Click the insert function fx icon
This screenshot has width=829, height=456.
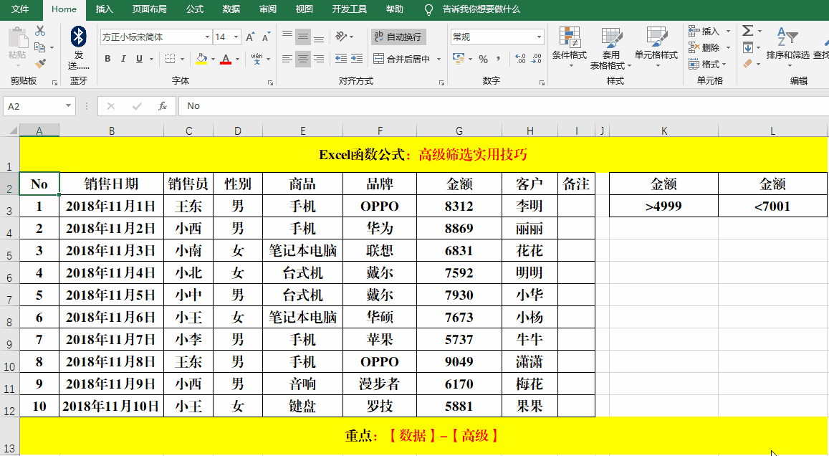[x=163, y=106]
